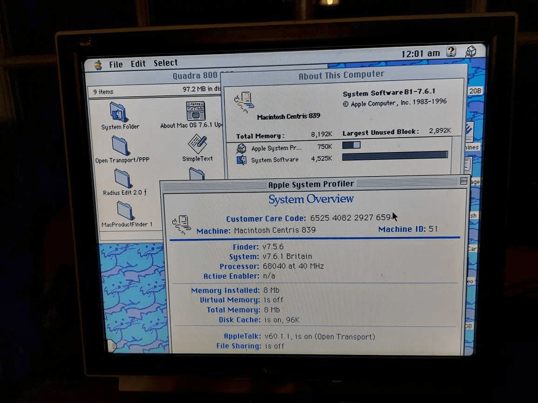Click the Edit menu
This screenshot has height=403, width=538.
(138, 64)
